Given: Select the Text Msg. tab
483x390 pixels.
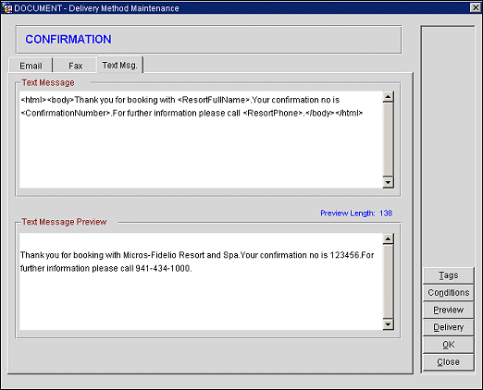Looking at the screenshot, I should tap(119, 65).
